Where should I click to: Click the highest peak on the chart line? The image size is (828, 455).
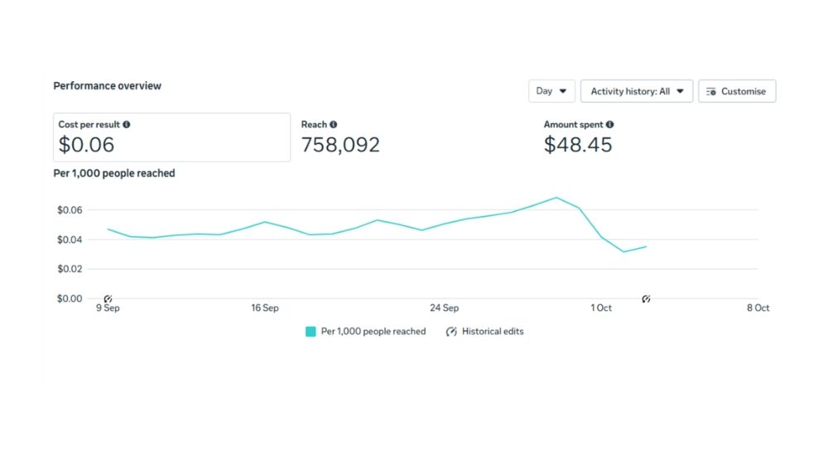556,198
